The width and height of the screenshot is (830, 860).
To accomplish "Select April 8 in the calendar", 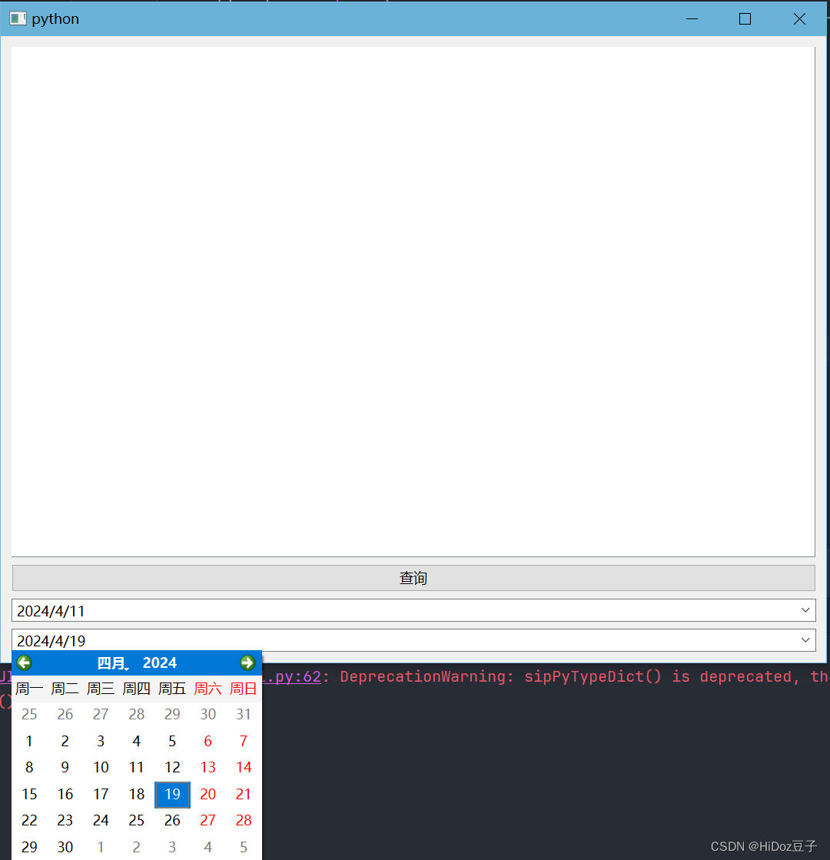I will tap(29, 767).
